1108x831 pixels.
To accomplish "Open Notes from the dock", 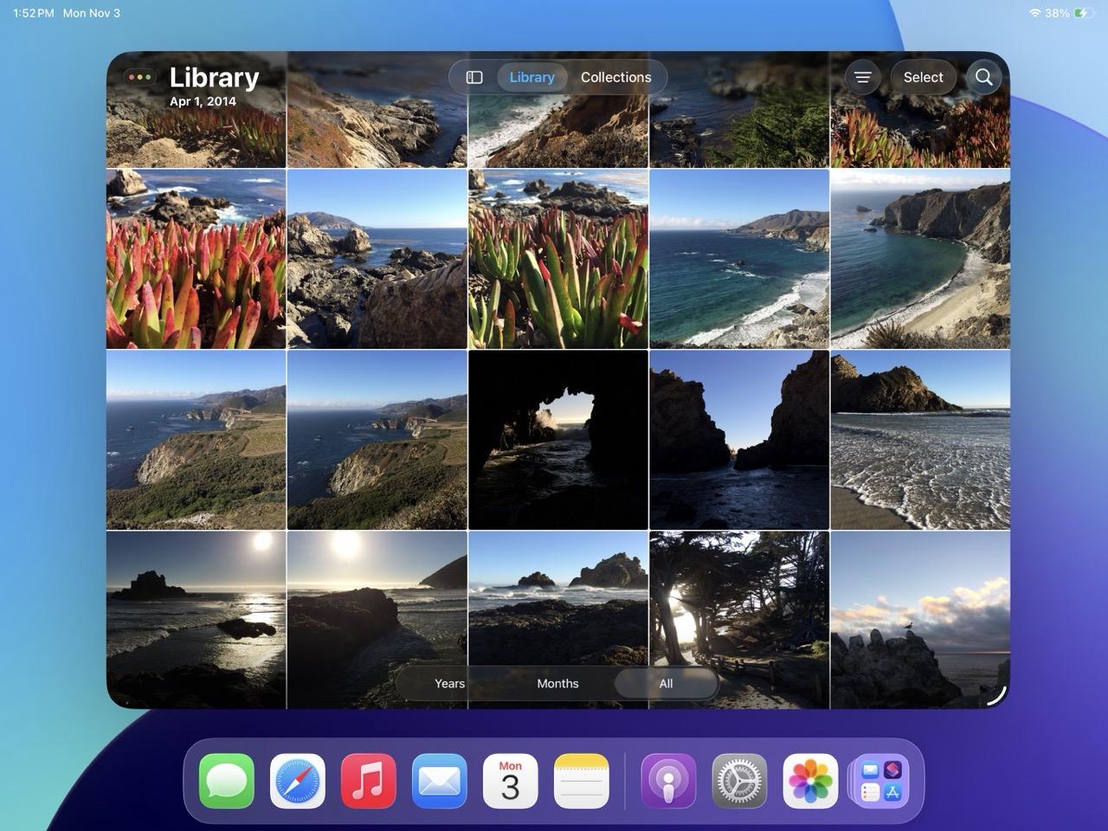I will point(582,781).
